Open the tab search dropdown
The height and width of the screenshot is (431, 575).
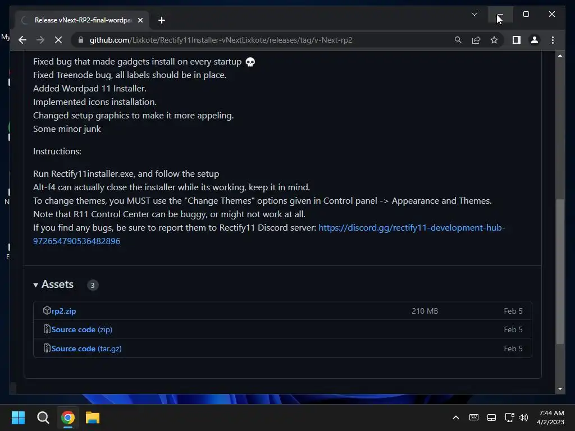474,14
